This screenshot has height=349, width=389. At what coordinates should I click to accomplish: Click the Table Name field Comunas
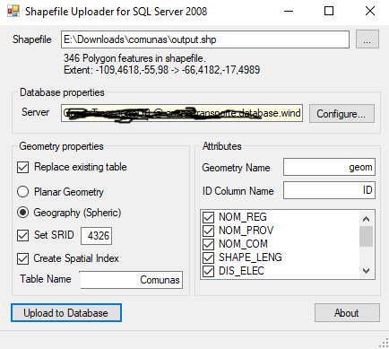[x=132, y=280]
